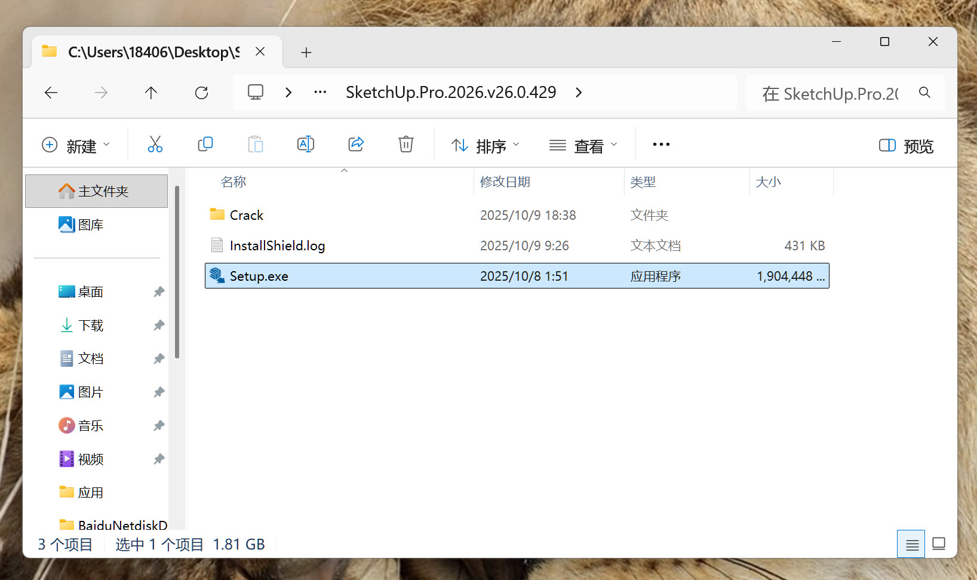Select 下载 in the sidebar
Screen dimensions: 977x580
[x=91, y=326]
